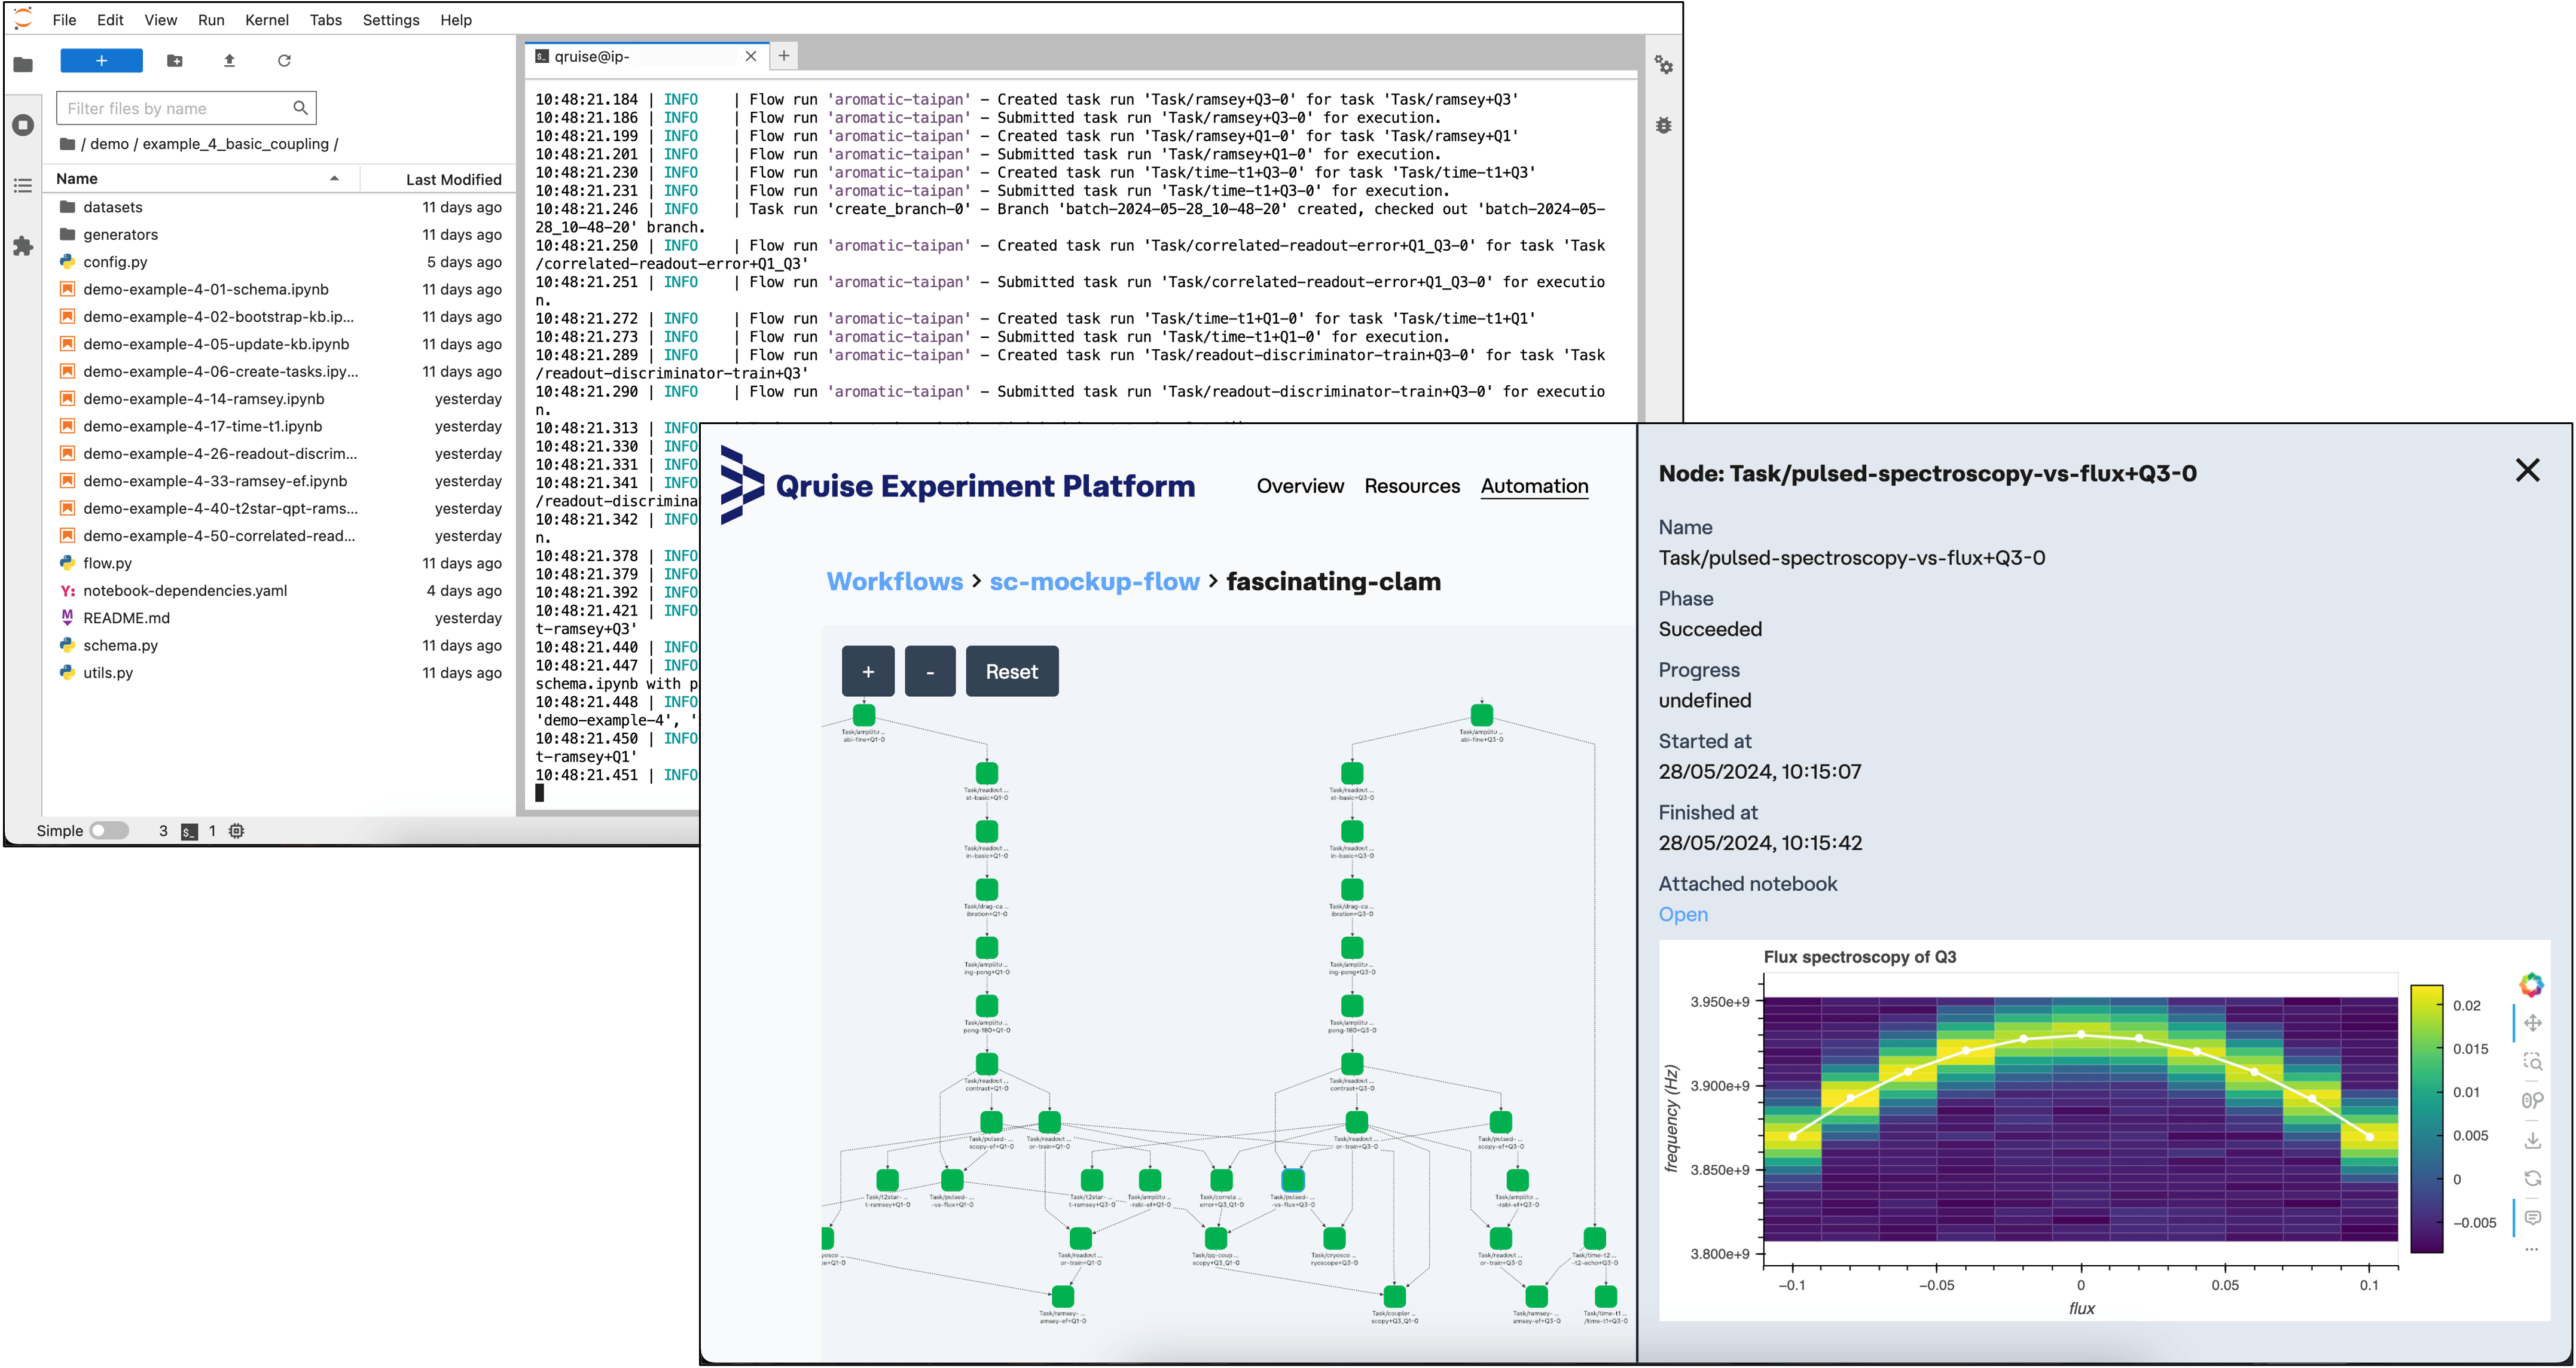Click the viridis colorbar in flux plot
This screenshot has width=2576, height=1368.
[x=2426, y=1118]
